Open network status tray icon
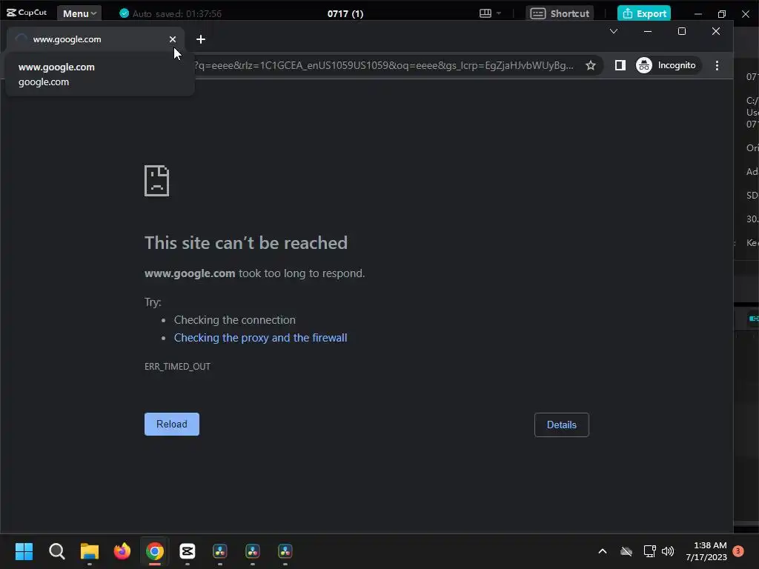Screen dimensions: 759x569 (649, 551)
